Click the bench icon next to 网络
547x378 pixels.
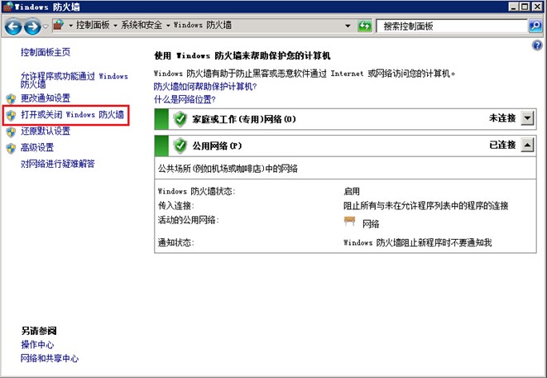[349, 222]
